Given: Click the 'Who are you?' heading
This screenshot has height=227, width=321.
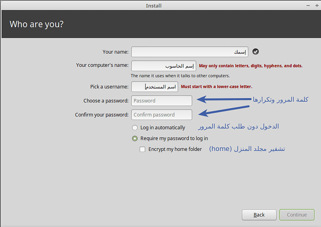Looking at the screenshot, I should (x=36, y=24).
